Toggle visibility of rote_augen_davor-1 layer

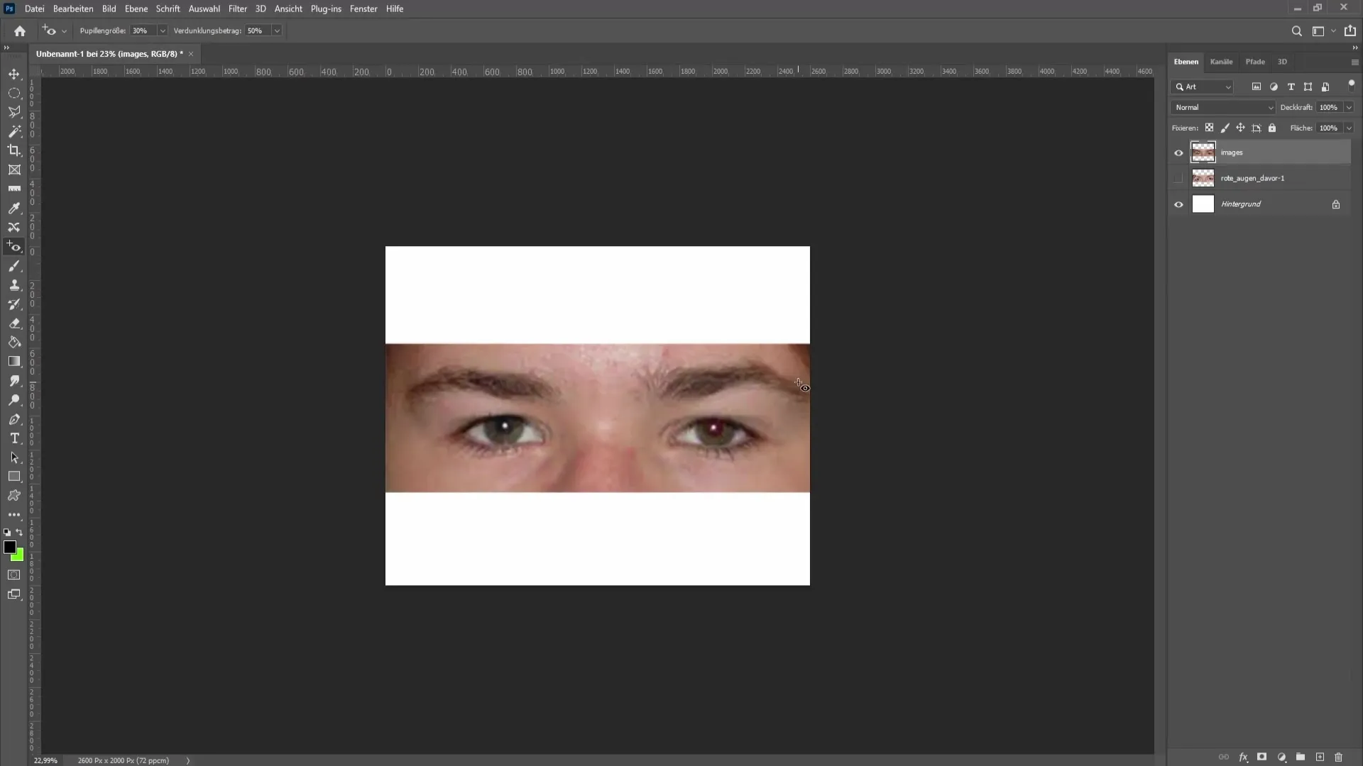pyautogui.click(x=1178, y=178)
